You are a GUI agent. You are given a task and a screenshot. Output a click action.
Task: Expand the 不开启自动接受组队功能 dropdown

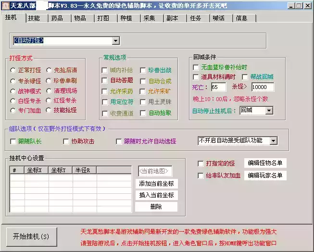click(x=273, y=141)
